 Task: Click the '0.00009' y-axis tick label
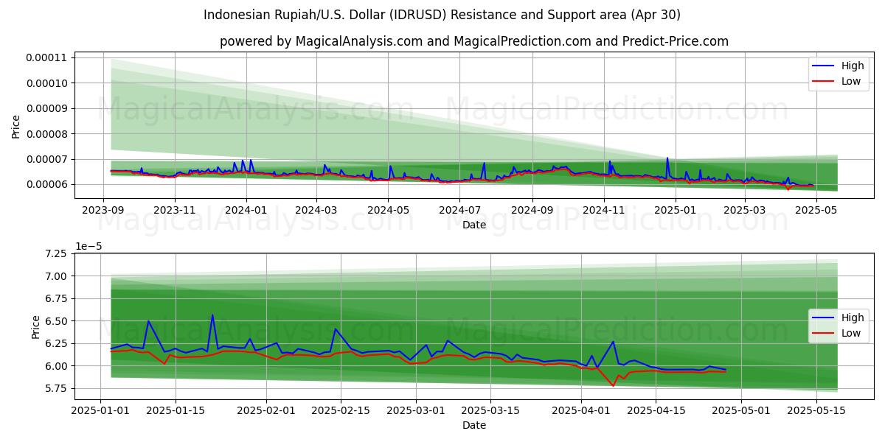(x=47, y=108)
